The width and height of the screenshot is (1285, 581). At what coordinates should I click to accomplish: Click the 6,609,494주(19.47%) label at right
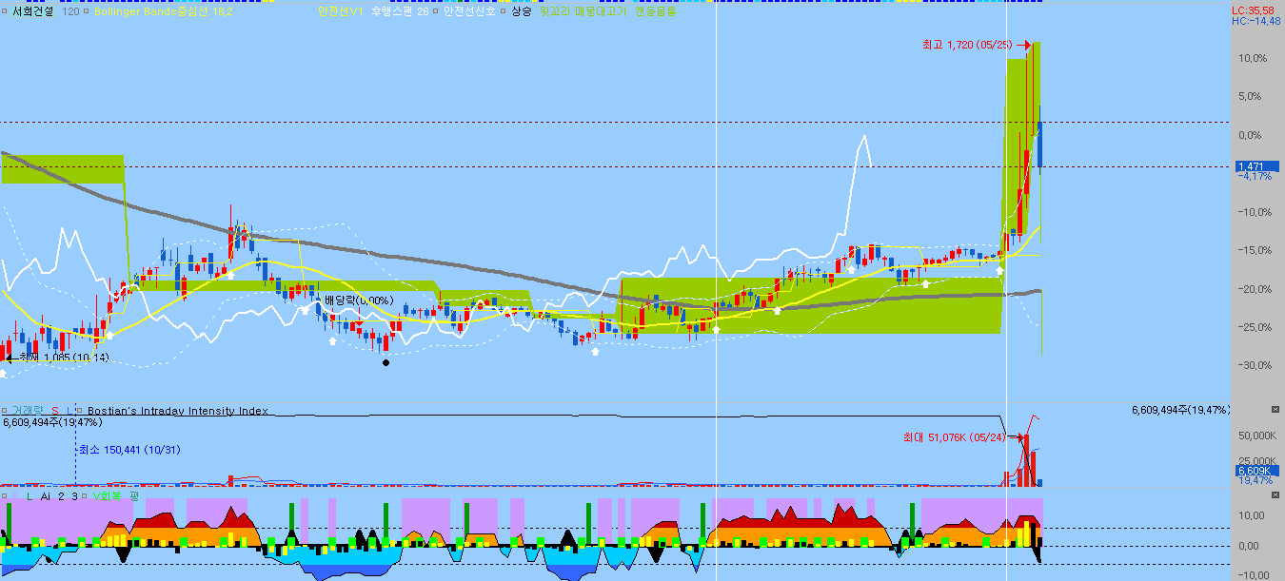pyautogui.click(x=1180, y=410)
